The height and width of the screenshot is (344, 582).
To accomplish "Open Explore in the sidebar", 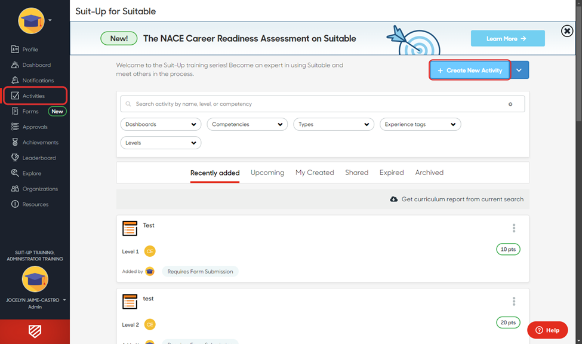I will 26,173.
